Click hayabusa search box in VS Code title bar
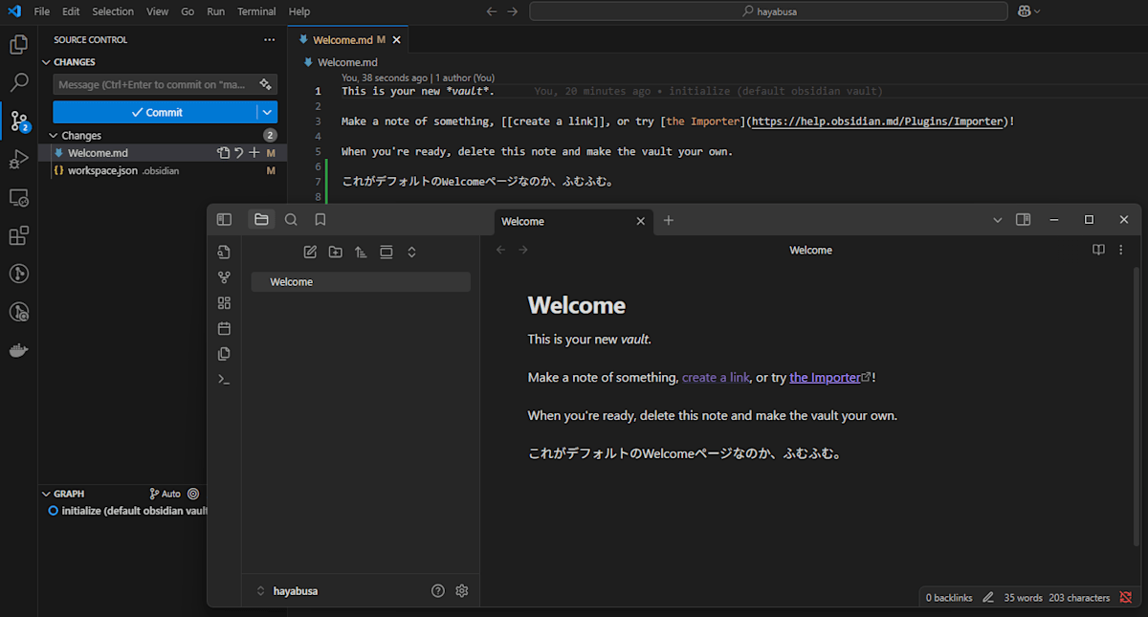Viewport: 1148px width, 617px height. (x=768, y=11)
